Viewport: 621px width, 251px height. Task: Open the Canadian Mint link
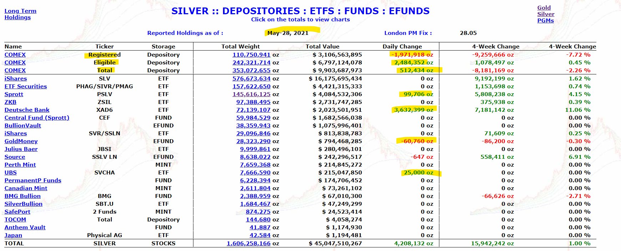[x=26, y=188]
